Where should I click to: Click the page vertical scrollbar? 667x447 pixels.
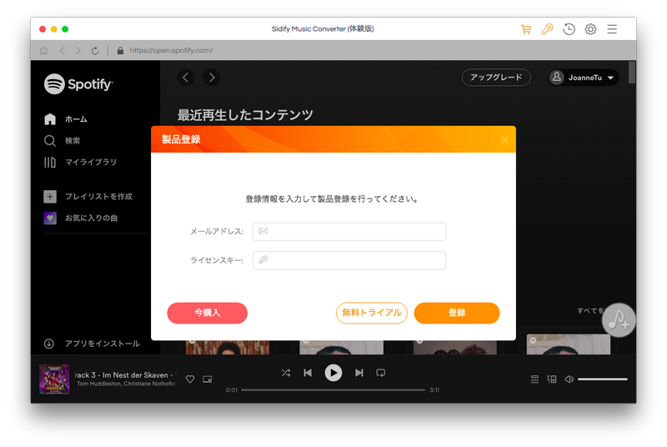click(x=632, y=73)
